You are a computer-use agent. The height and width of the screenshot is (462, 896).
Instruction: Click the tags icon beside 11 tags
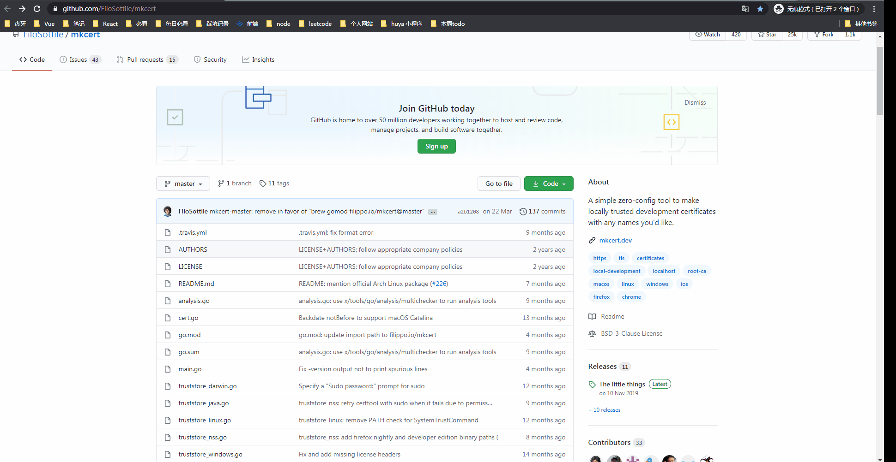(263, 183)
